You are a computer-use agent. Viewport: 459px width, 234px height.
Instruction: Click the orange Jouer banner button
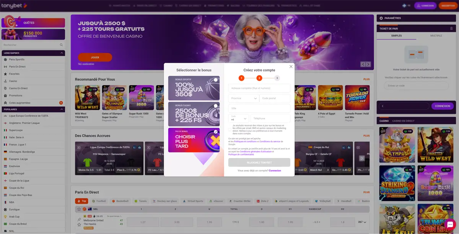[x=95, y=57]
